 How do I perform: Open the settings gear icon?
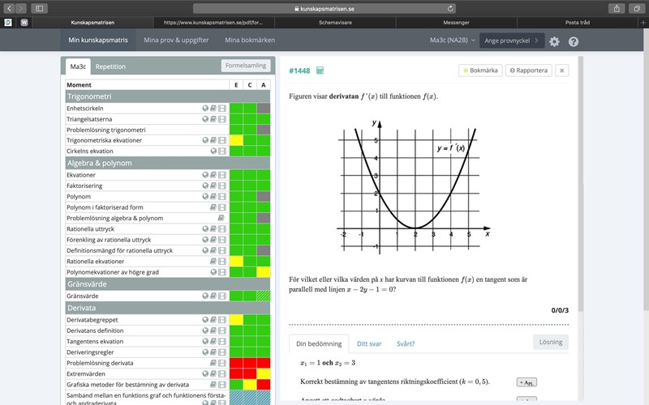pyautogui.click(x=554, y=41)
